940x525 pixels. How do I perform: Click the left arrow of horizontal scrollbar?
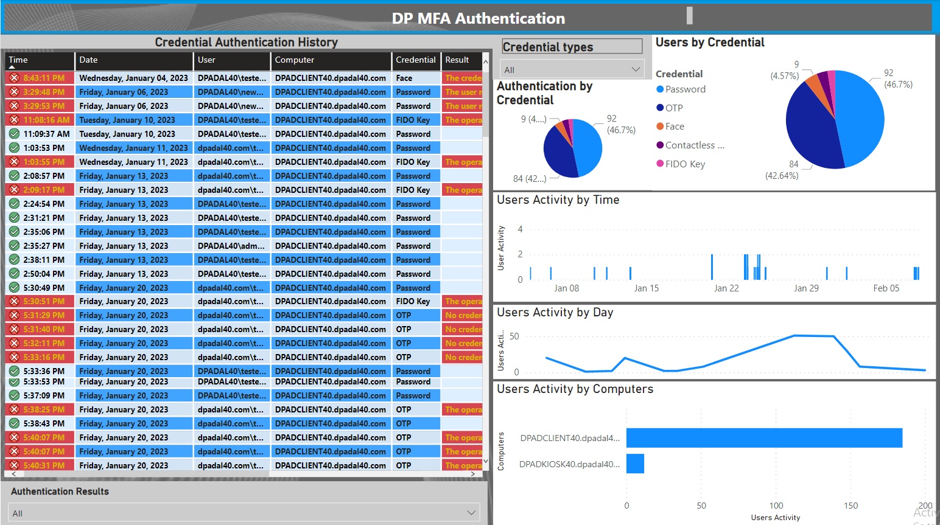[x=13, y=473]
